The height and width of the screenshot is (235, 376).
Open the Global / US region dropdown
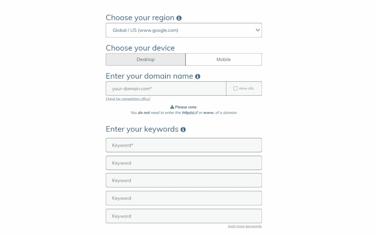pyautogui.click(x=184, y=30)
